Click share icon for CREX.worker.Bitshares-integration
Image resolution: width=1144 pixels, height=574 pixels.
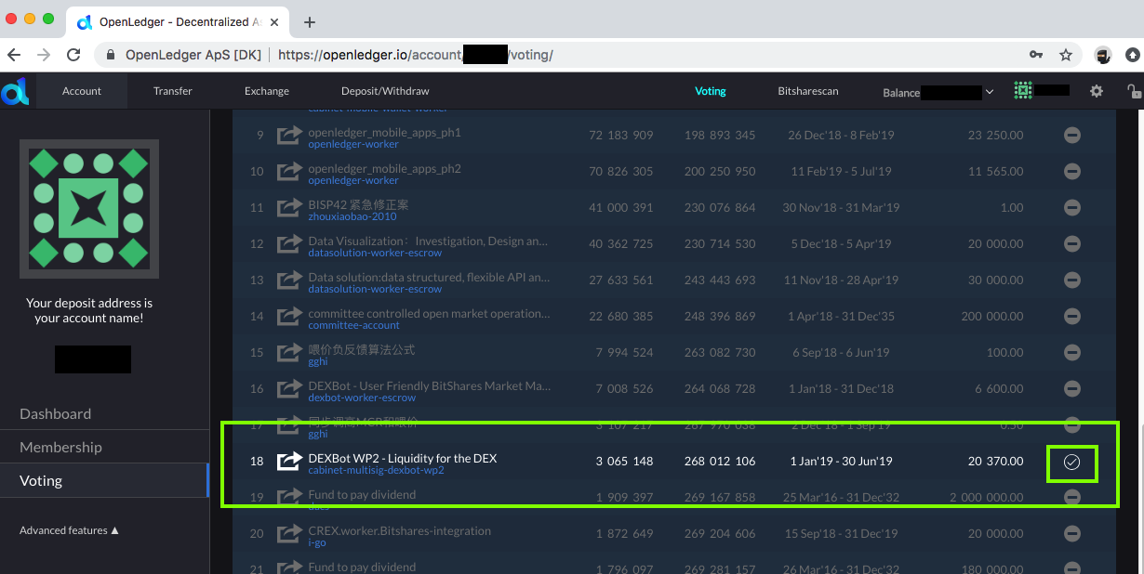[x=290, y=534]
